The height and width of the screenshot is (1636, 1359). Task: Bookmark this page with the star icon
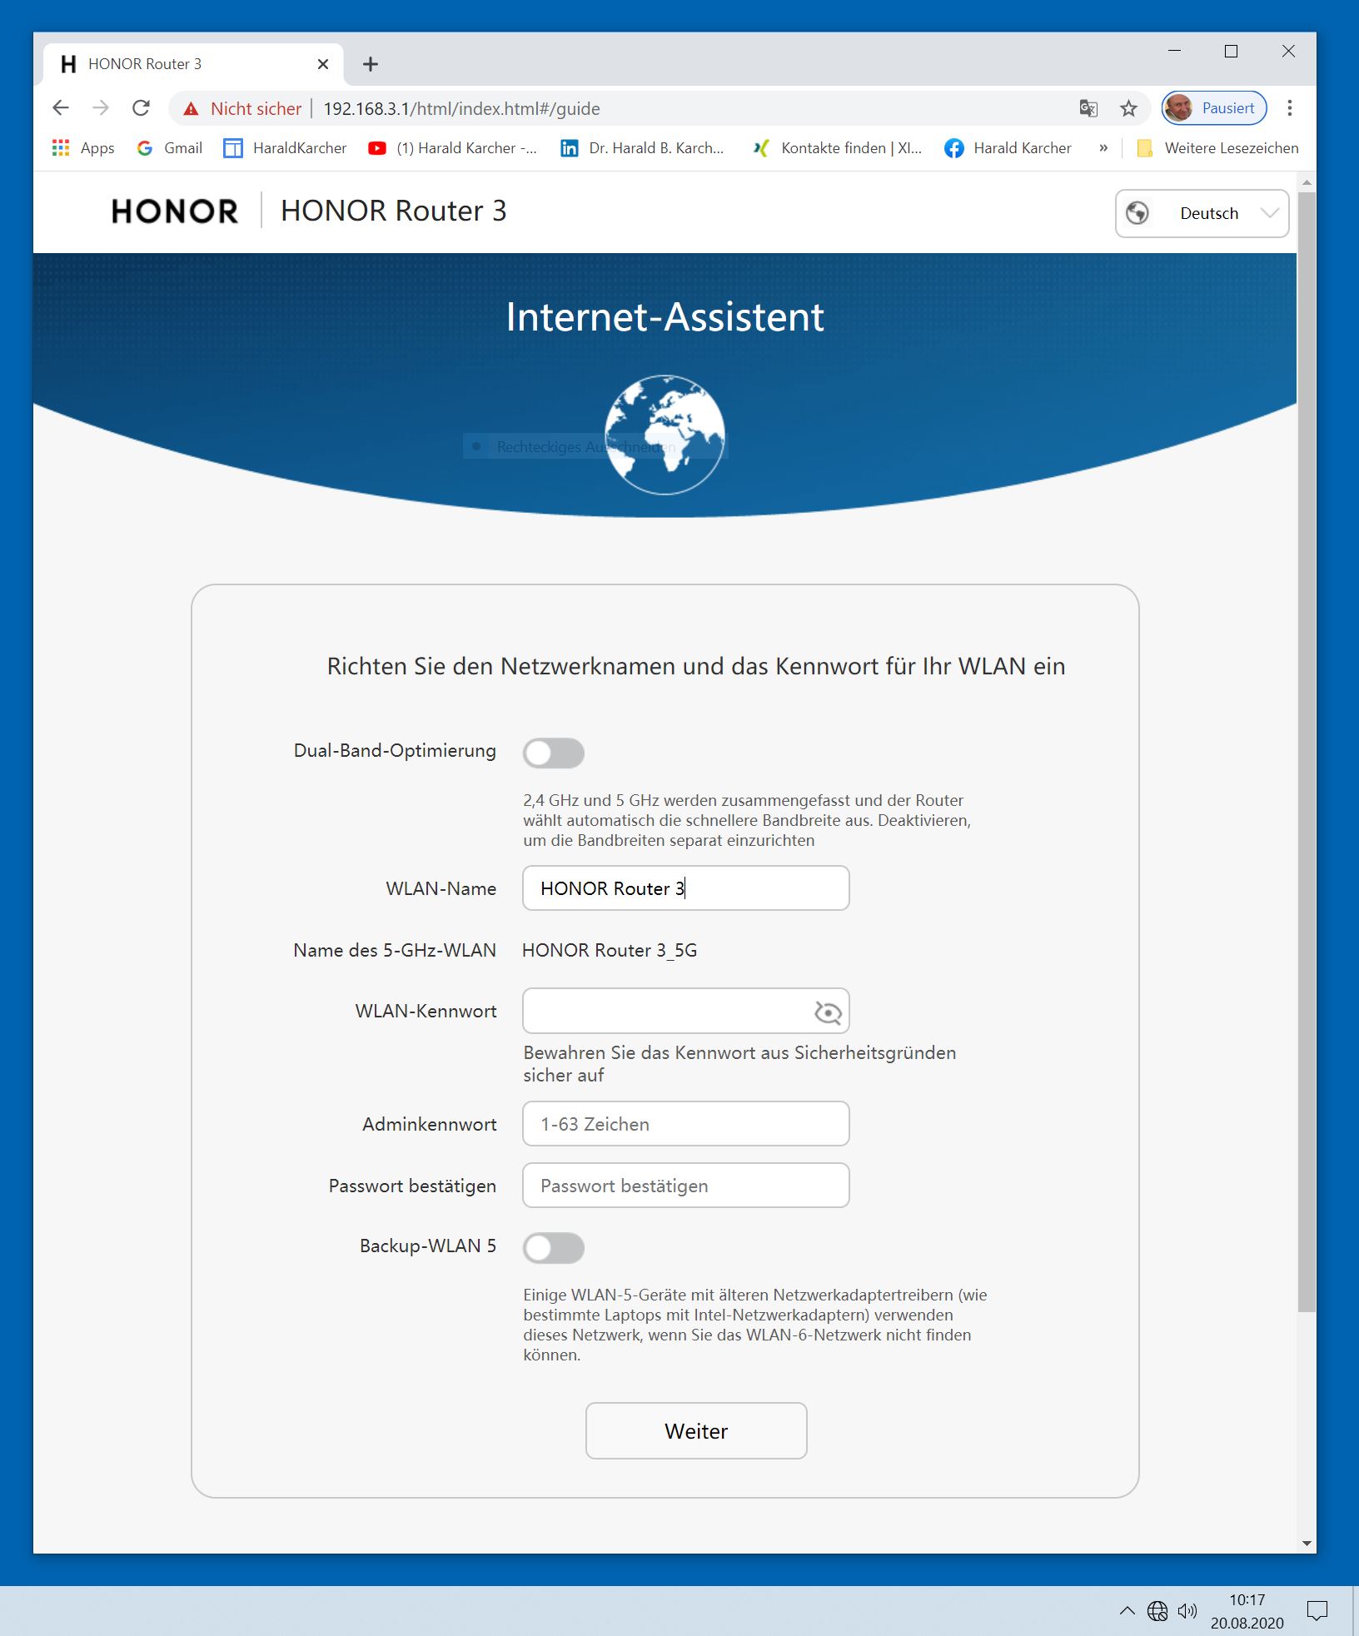click(x=1128, y=108)
